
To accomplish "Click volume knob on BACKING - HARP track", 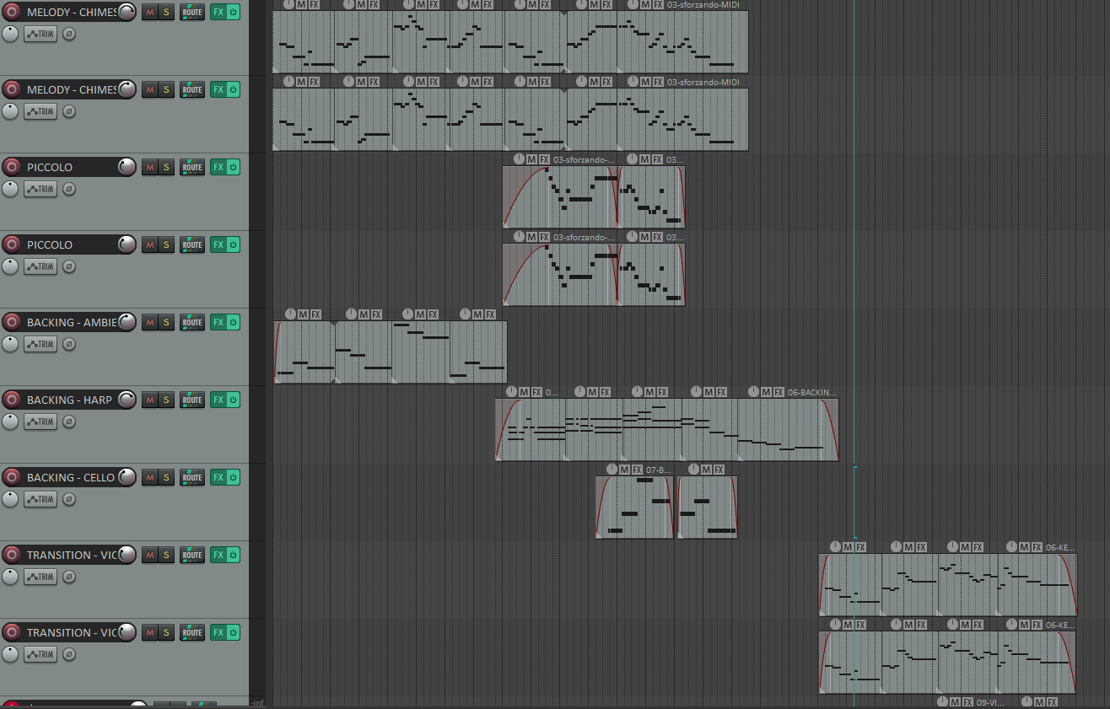I will (x=127, y=400).
